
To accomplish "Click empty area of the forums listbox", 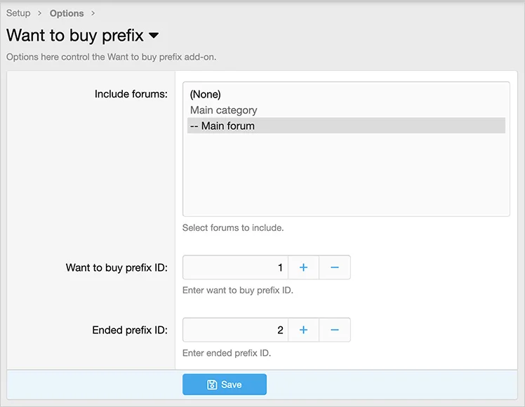I will click(x=345, y=175).
